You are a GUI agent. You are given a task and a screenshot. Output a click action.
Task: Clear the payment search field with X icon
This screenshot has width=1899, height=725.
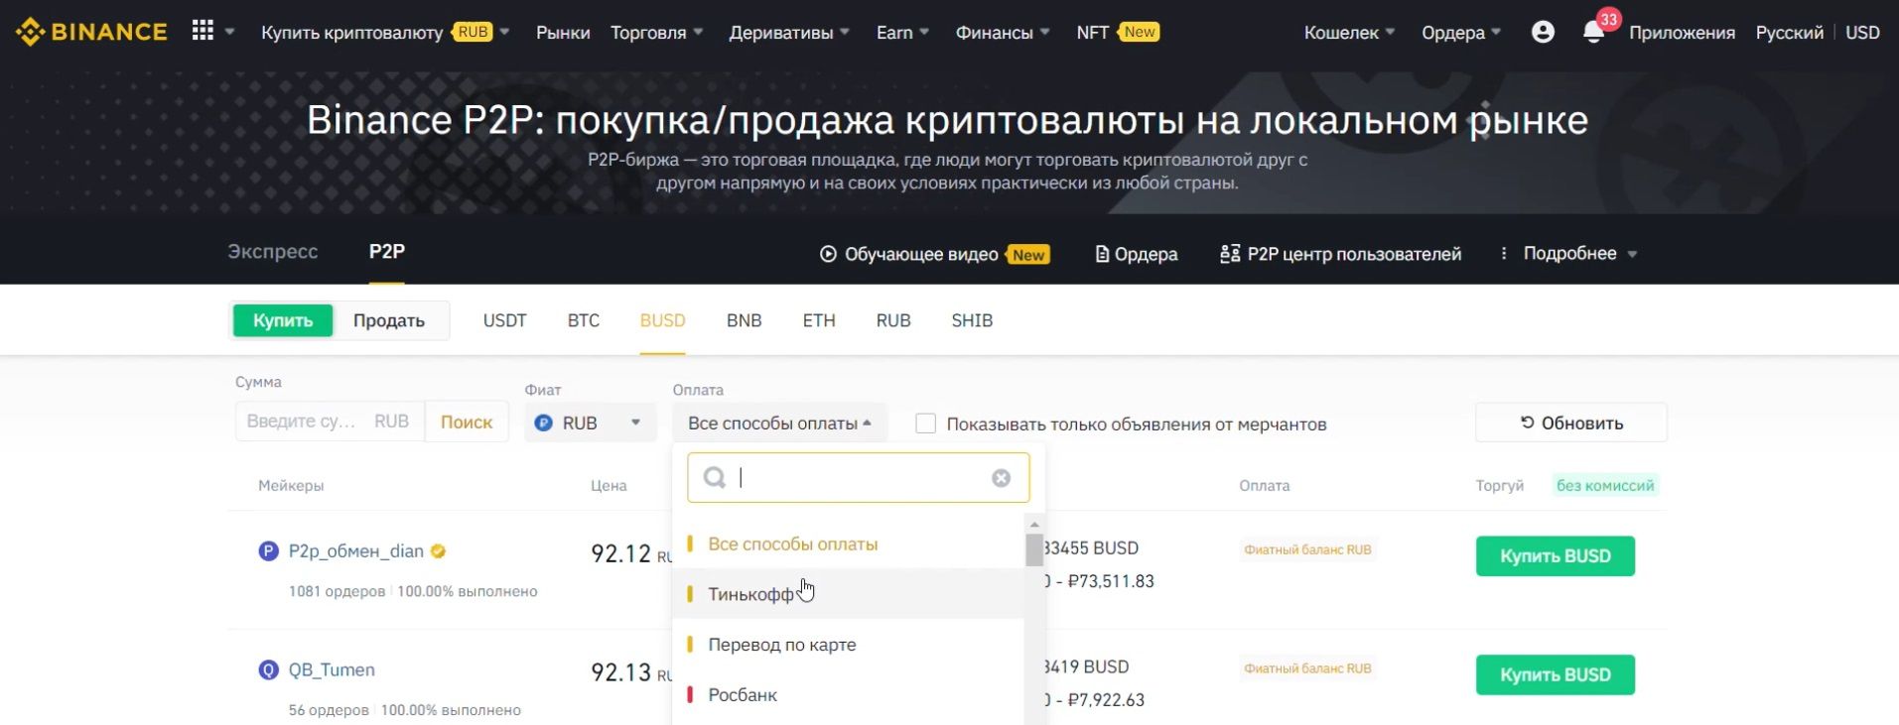[1001, 478]
